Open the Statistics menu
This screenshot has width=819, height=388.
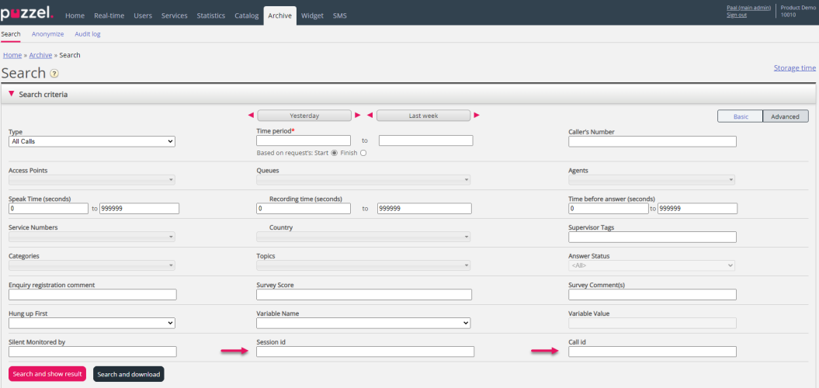[x=210, y=16]
